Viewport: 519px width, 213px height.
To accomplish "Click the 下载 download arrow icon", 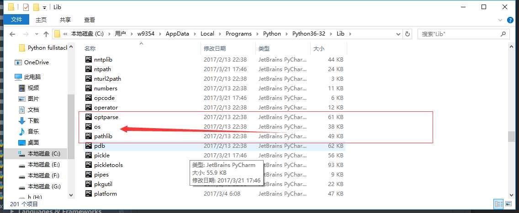I will (x=22, y=120).
